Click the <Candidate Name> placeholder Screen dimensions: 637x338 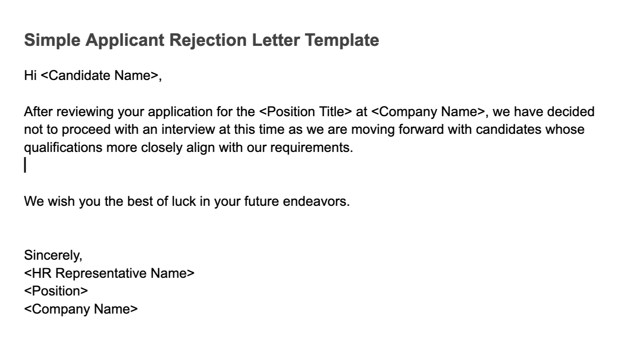coord(99,76)
